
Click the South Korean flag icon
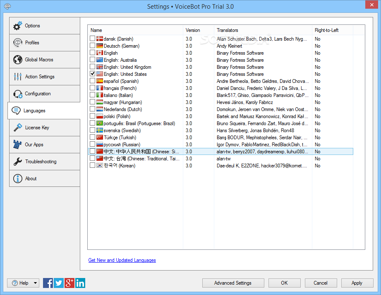pyautogui.click(x=100, y=165)
